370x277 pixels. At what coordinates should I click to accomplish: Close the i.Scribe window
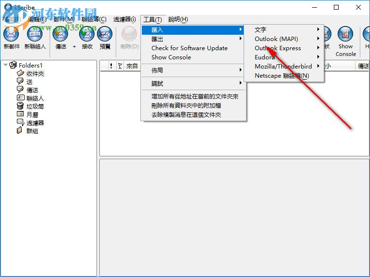pos(358,7)
